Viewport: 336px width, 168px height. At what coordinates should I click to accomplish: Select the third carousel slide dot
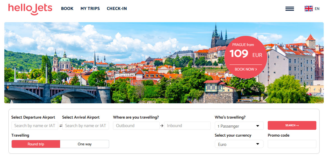pos(314,67)
